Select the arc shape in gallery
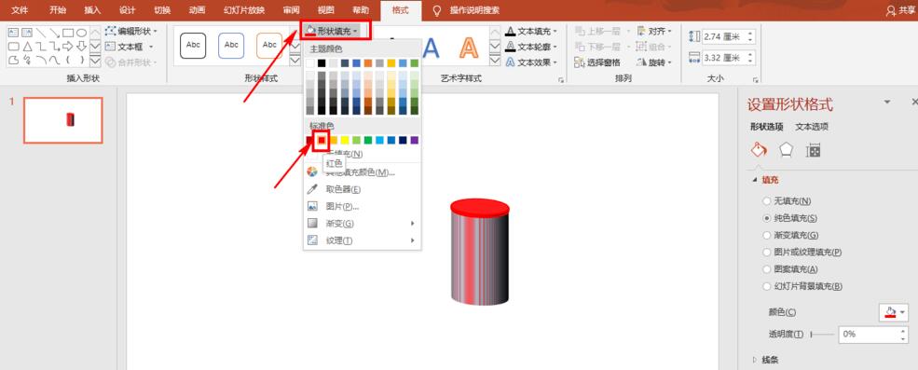918x370 pixels. (41, 60)
